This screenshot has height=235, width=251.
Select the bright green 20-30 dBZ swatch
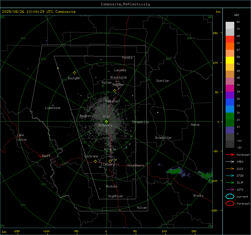230,116
